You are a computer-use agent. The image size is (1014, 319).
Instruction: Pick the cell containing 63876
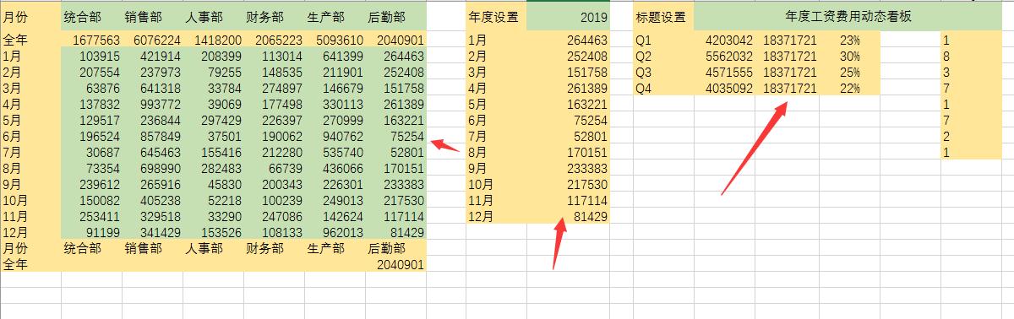pos(92,88)
